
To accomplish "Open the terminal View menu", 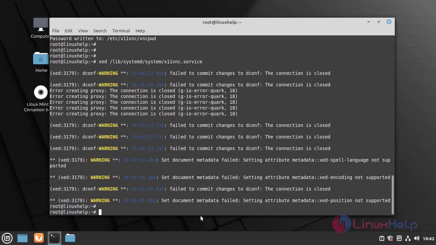I will [x=83, y=31].
